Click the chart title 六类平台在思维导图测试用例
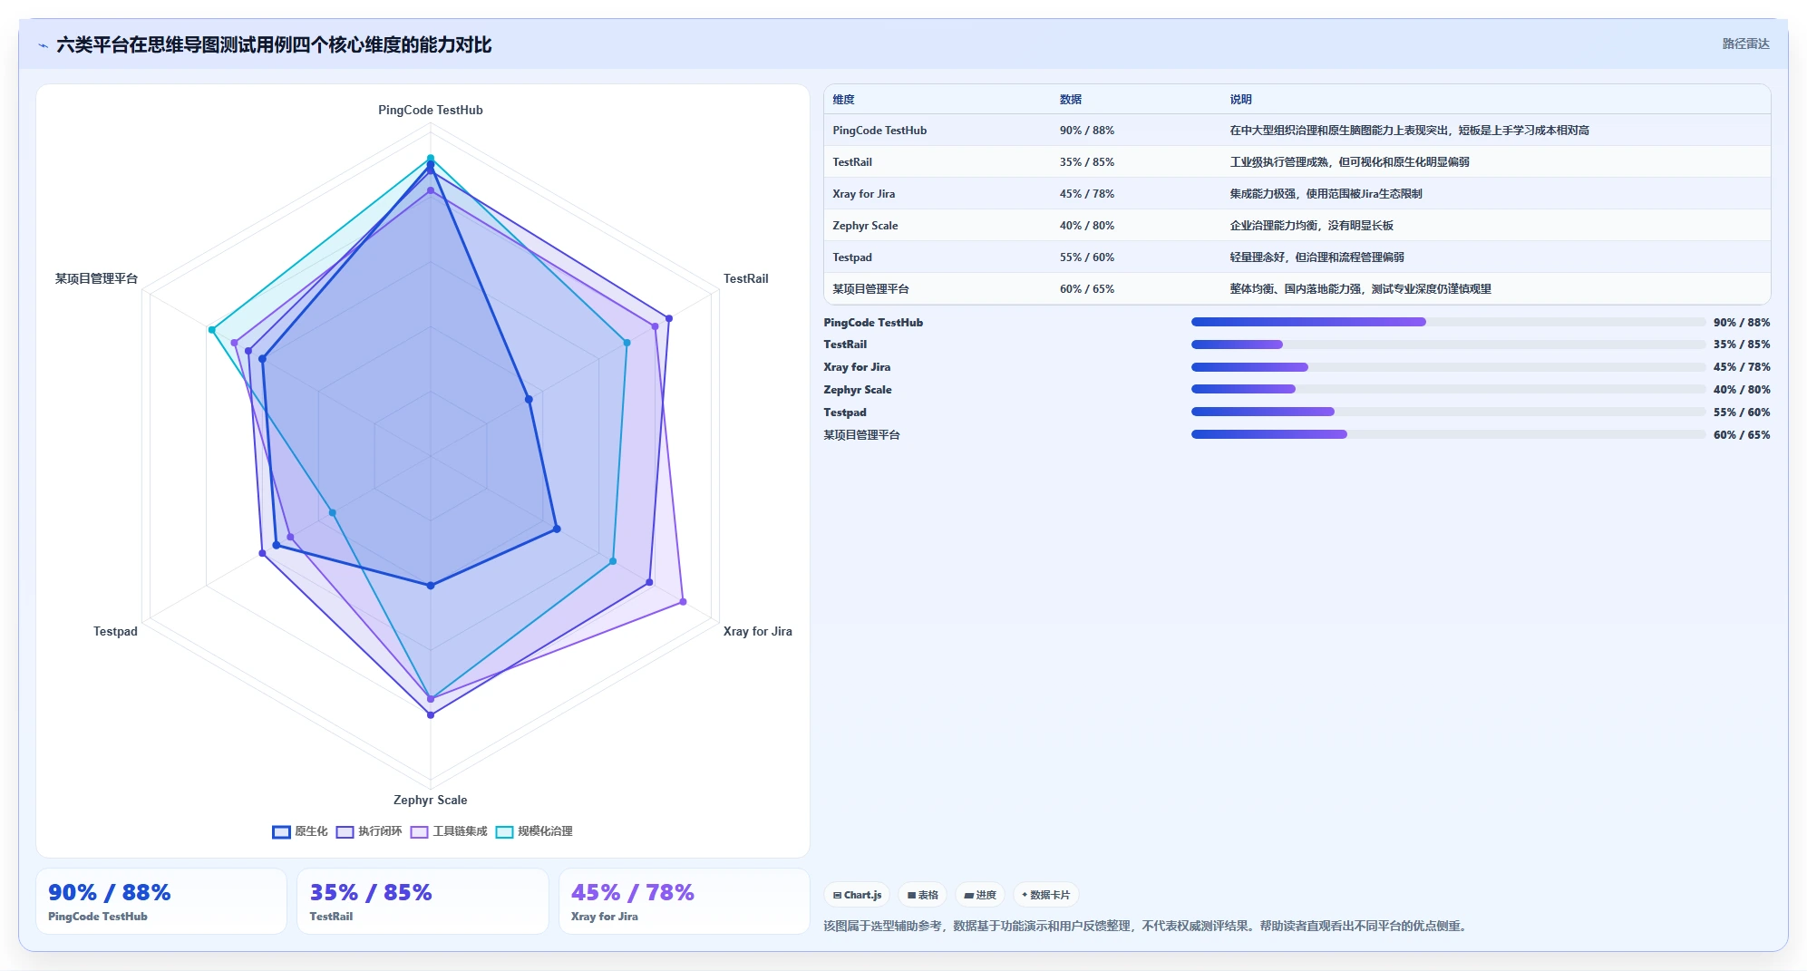Viewport: 1807px width, 971px height. [274, 45]
